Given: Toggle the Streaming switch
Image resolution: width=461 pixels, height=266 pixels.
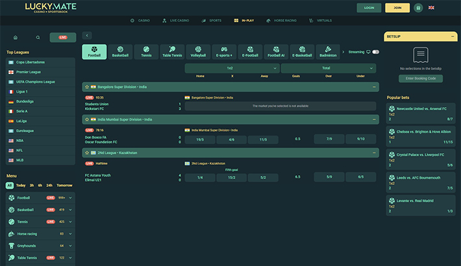Looking at the screenshot, I should (375, 52).
